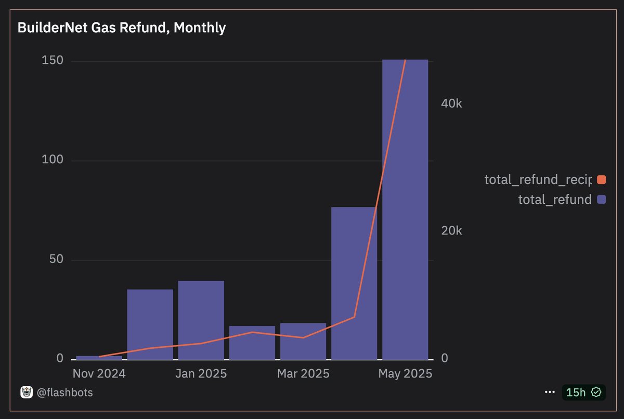
Task: Expand chart options with the ellipsis control
Action: point(549,392)
